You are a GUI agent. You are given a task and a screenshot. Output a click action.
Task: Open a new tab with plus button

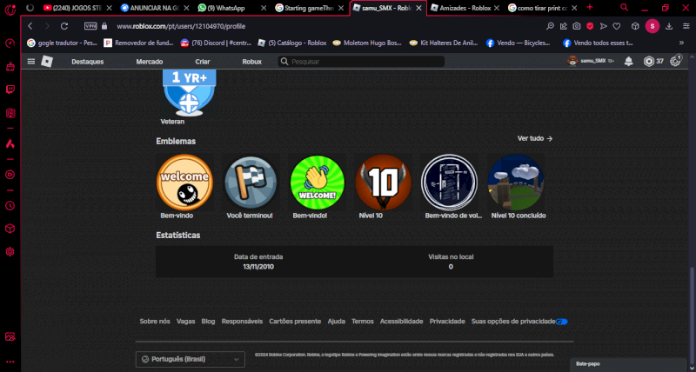coord(590,8)
